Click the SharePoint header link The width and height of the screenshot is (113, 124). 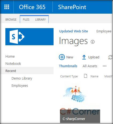pos(72,7)
